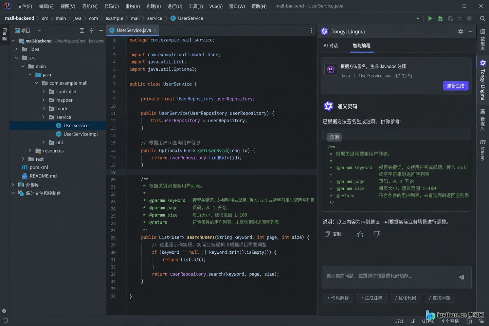Open the 重构(R) menu
The image size is (489, 326).
(x=132, y=6)
